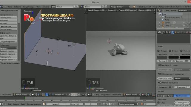Open the Constraints properties chain icon

click(x=178, y=32)
